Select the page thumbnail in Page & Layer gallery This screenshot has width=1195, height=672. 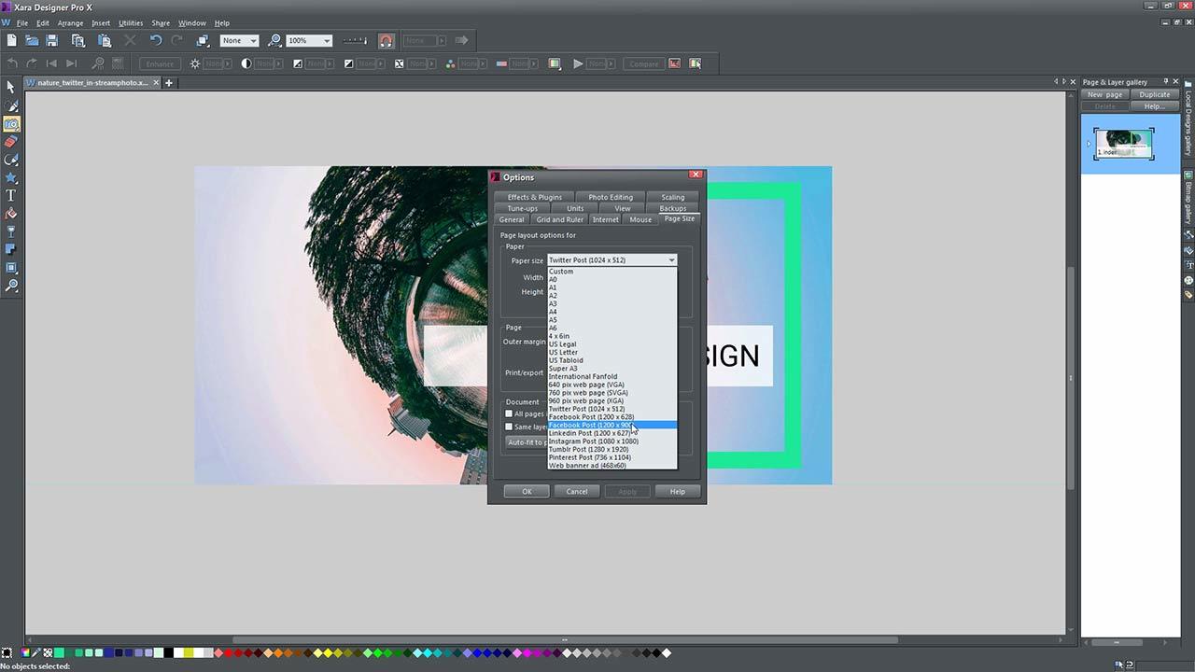point(1123,142)
